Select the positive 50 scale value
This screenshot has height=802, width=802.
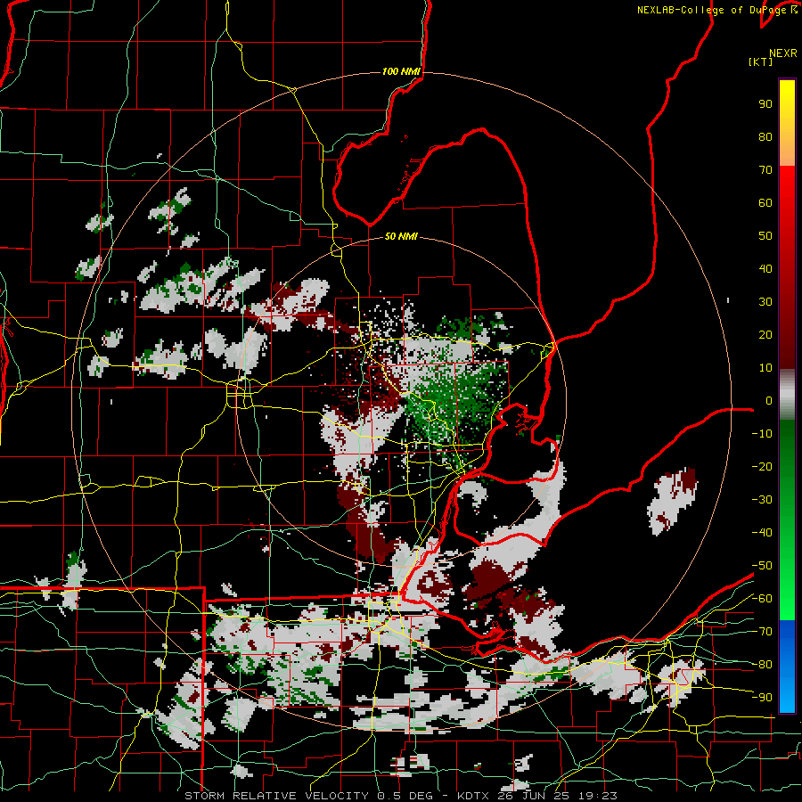tap(765, 236)
